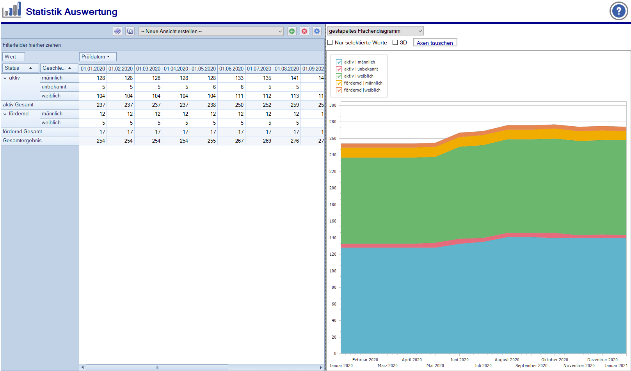Delete the view with the red X icon
This screenshot has width=631, height=371.
(x=304, y=31)
